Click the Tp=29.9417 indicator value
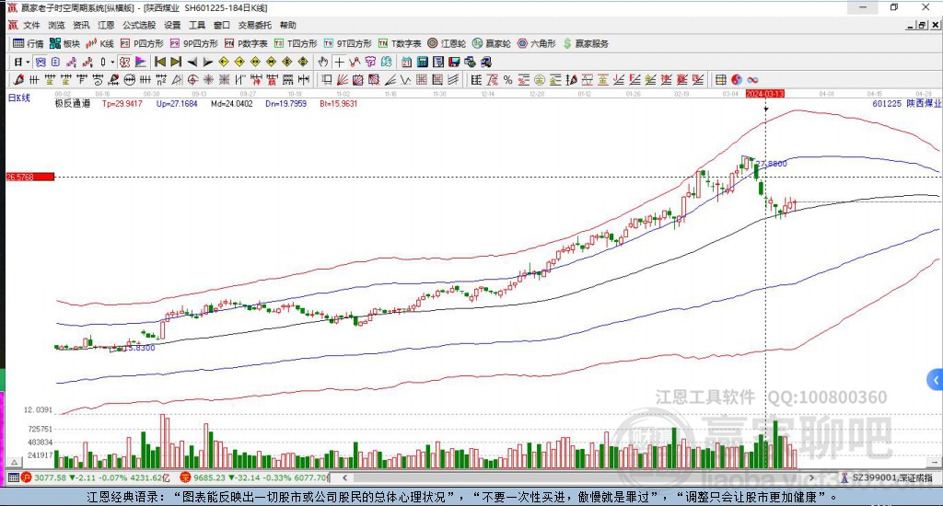Screen dimensions: 943x506 click(x=122, y=103)
